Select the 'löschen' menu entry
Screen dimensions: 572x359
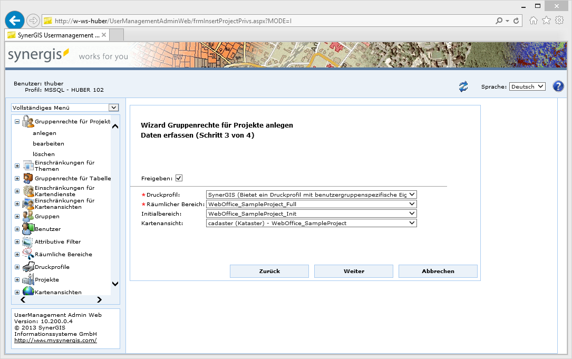(44, 154)
